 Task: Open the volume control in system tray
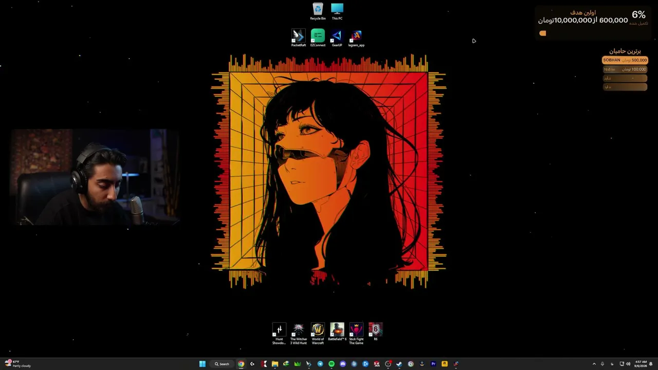[628, 364]
